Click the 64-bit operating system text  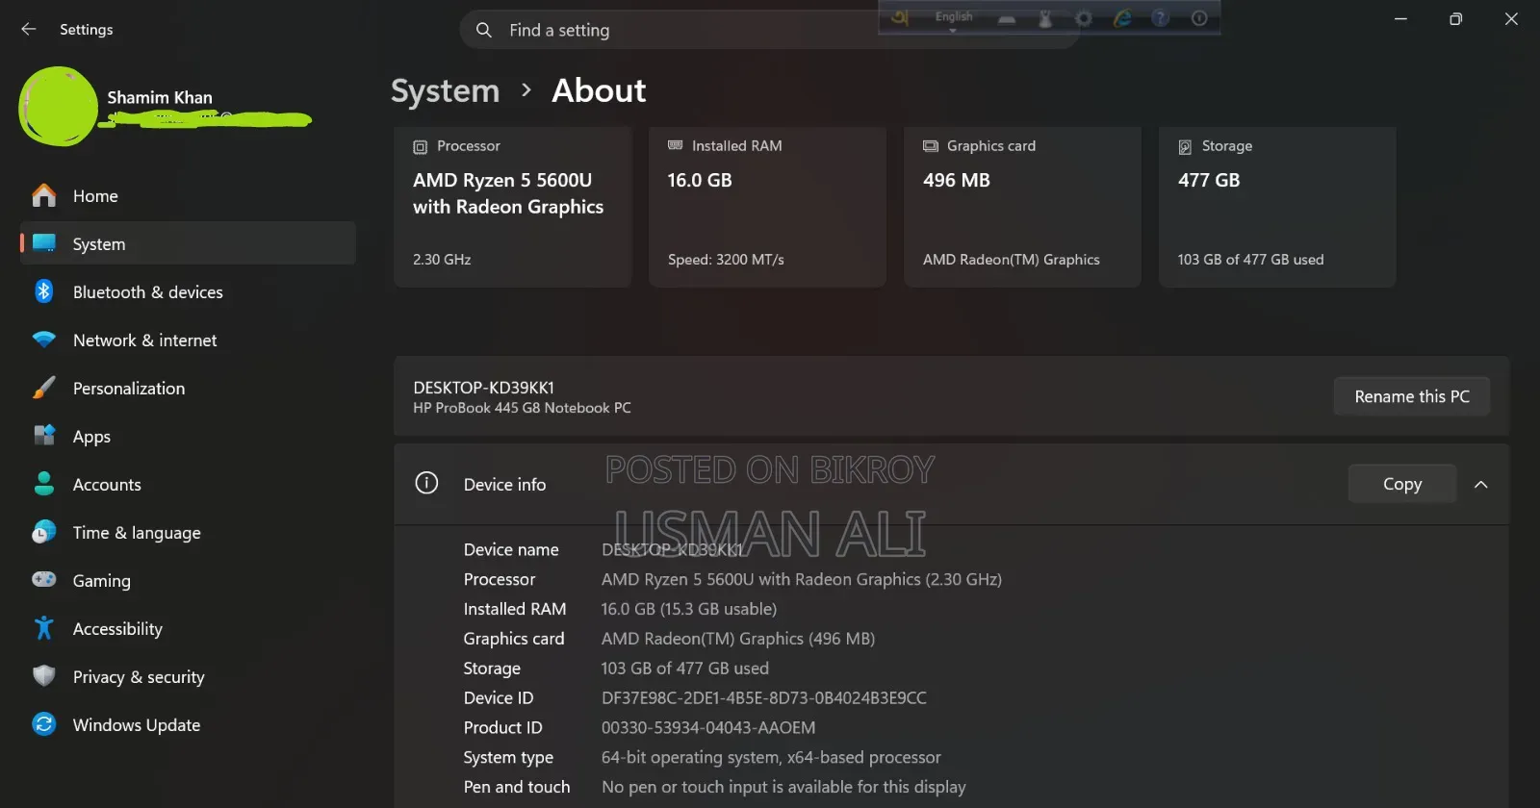(771, 757)
